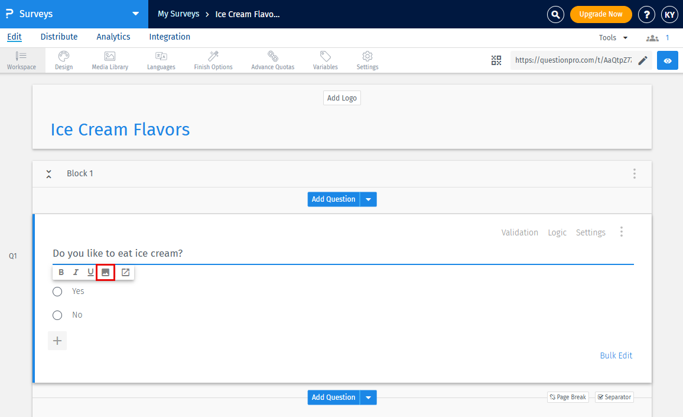Viewport: 683px width, 417px height.
Task: Switch to the Distribute tab
Action: [59, 37]
